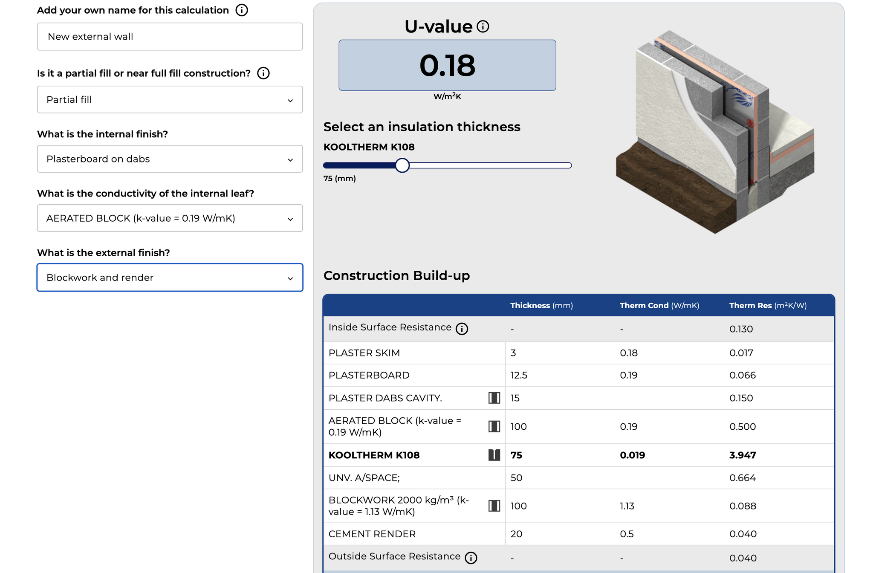Expand the Plasterboard on dabs dropdown

(170, 159)
